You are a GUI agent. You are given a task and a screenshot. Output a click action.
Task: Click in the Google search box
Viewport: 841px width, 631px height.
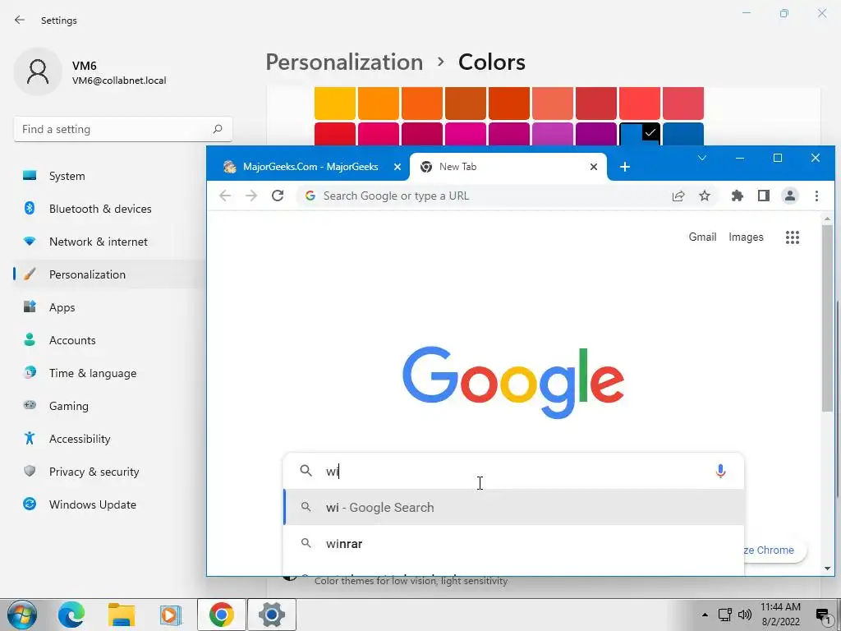tap(513, 471)
